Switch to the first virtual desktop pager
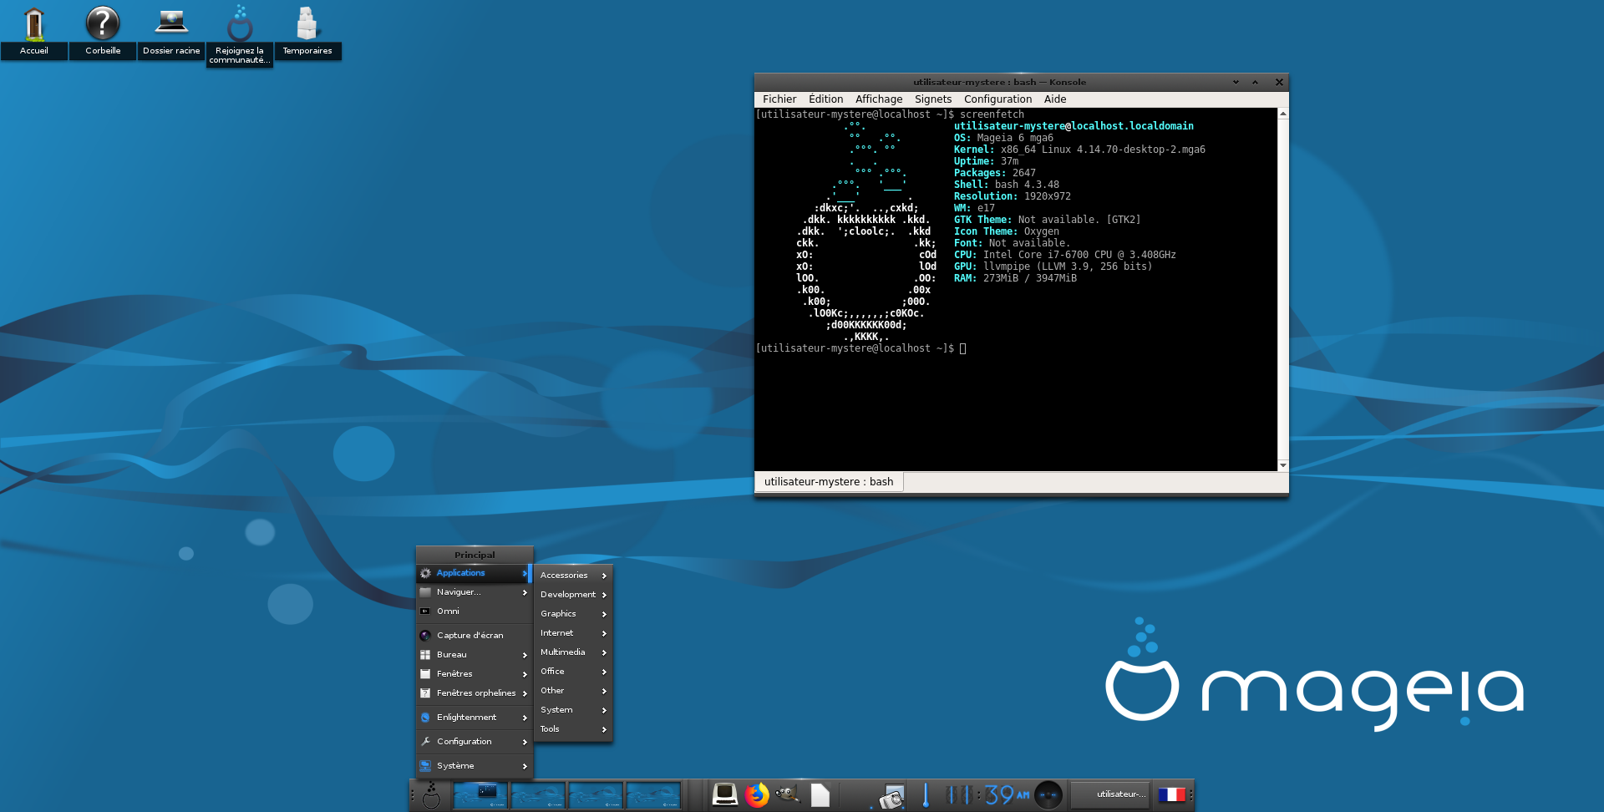The height and width of the screenshot is (812, 1604). 480,794
